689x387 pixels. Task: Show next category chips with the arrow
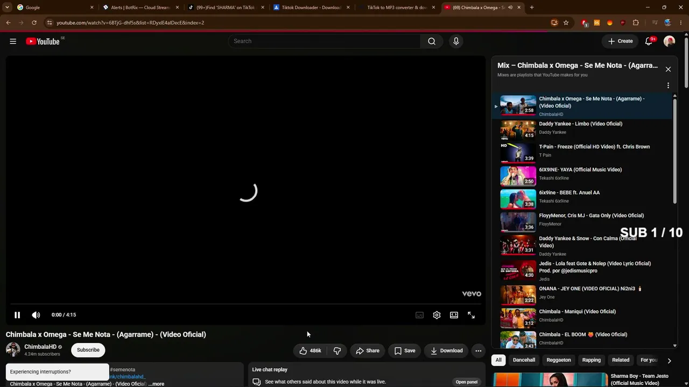[x=669, y=360]
